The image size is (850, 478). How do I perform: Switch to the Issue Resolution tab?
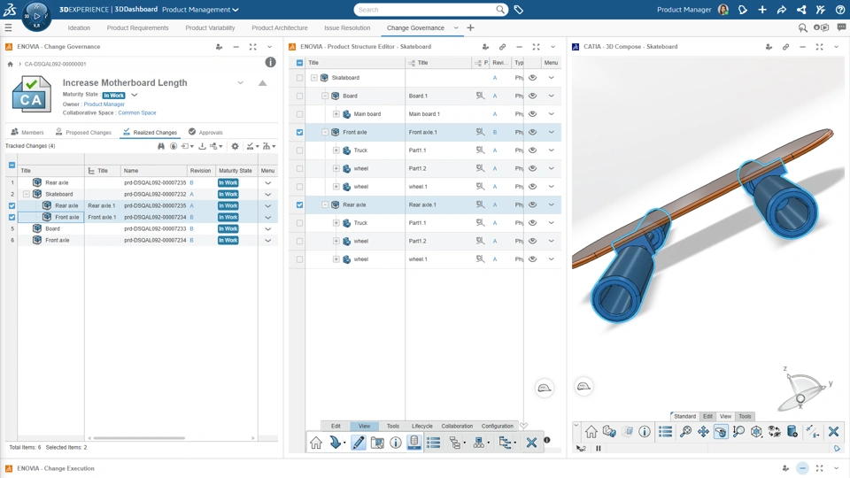click(x=347, y=27)
